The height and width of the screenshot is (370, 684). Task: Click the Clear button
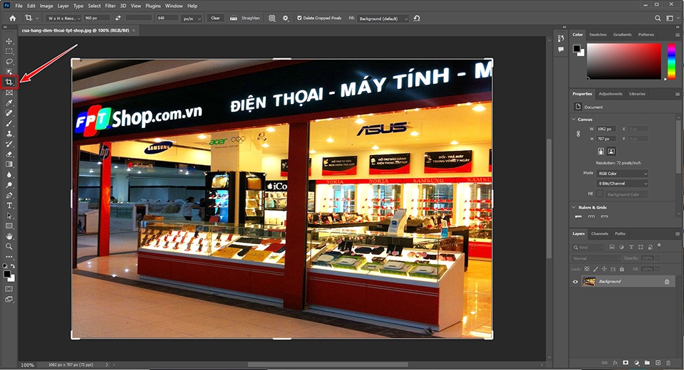click(x=215, y=18)
